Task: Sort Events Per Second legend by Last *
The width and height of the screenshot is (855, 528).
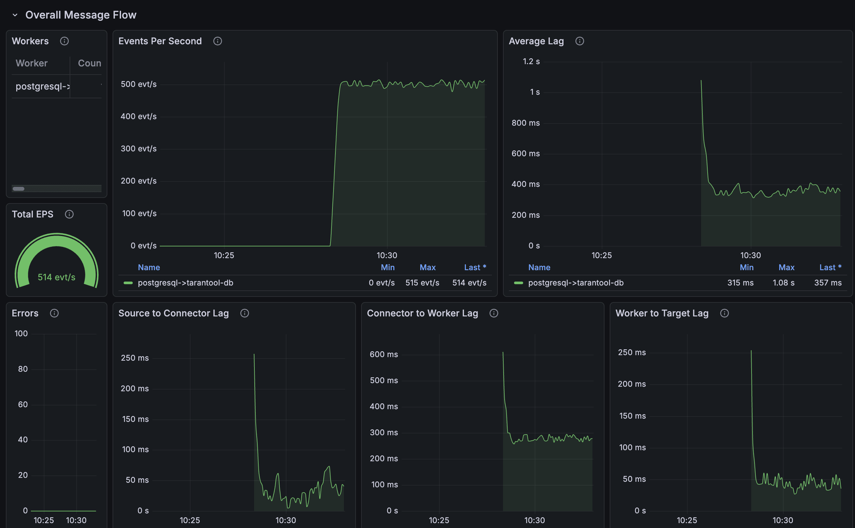Action: [x=475, y=268]
